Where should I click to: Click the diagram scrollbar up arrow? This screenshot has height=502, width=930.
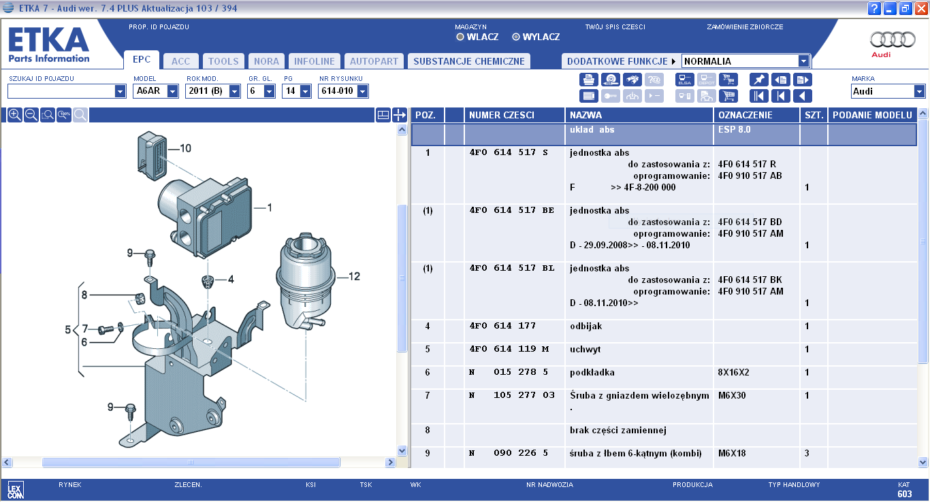[x=402, y=129]
